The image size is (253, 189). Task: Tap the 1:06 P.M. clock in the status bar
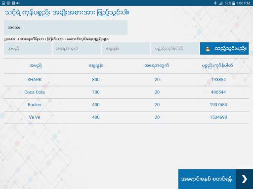pyautogui.click(x=244, y=3)
